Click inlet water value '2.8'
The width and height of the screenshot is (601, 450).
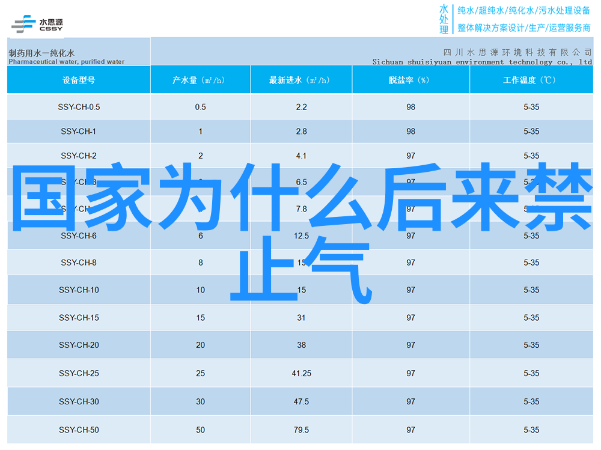pyautogui.click(x=301, y=132)
